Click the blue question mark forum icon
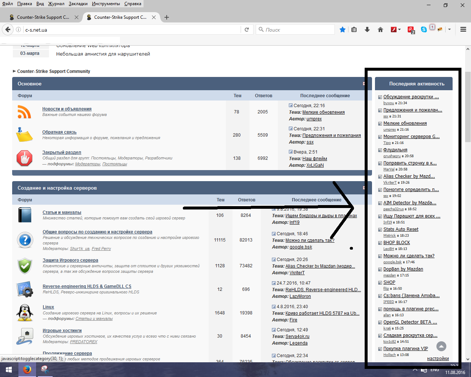 (25, 240)
